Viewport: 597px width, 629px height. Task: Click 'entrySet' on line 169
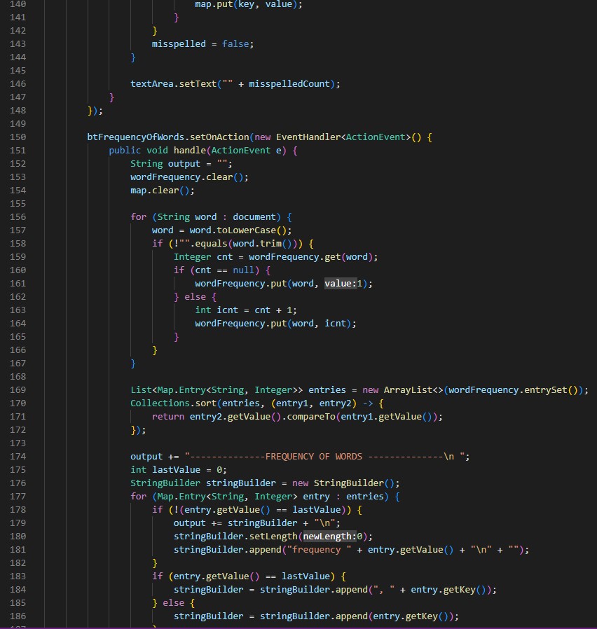546,390
